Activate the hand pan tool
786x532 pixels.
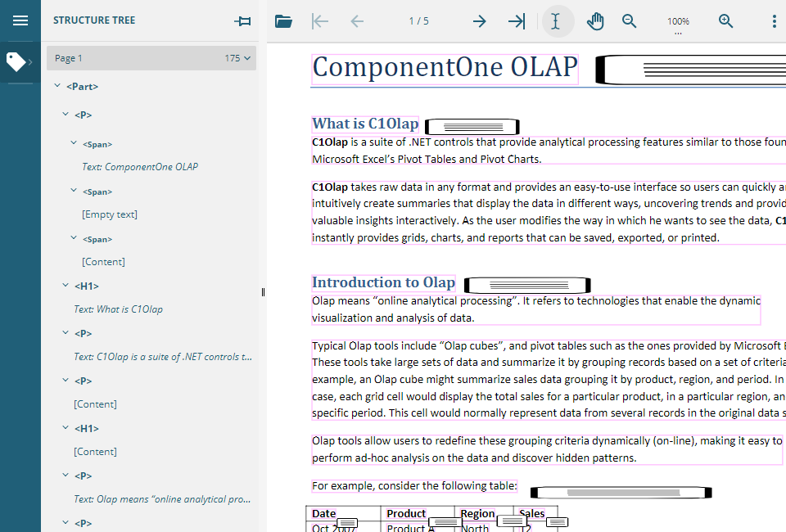pyautogui.click(x=595, y=21)
